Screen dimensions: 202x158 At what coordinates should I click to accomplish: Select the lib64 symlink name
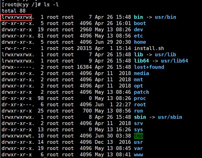(x=142, y=61)
